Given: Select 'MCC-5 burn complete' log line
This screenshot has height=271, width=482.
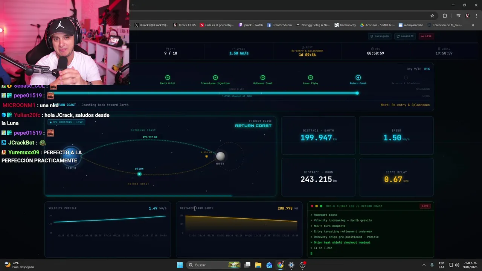Looking at the screenshot, I should [328, 226].
